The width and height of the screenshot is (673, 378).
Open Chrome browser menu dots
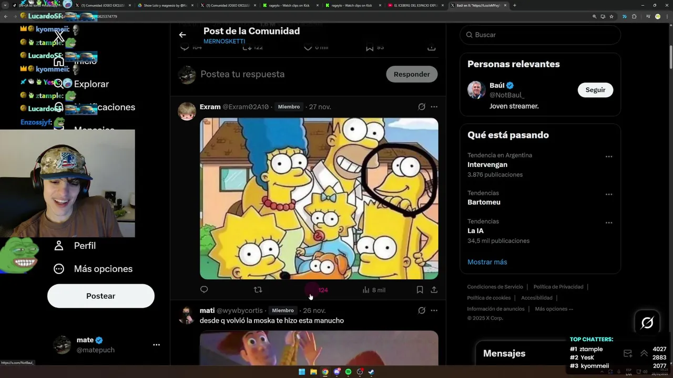[667, 16]
